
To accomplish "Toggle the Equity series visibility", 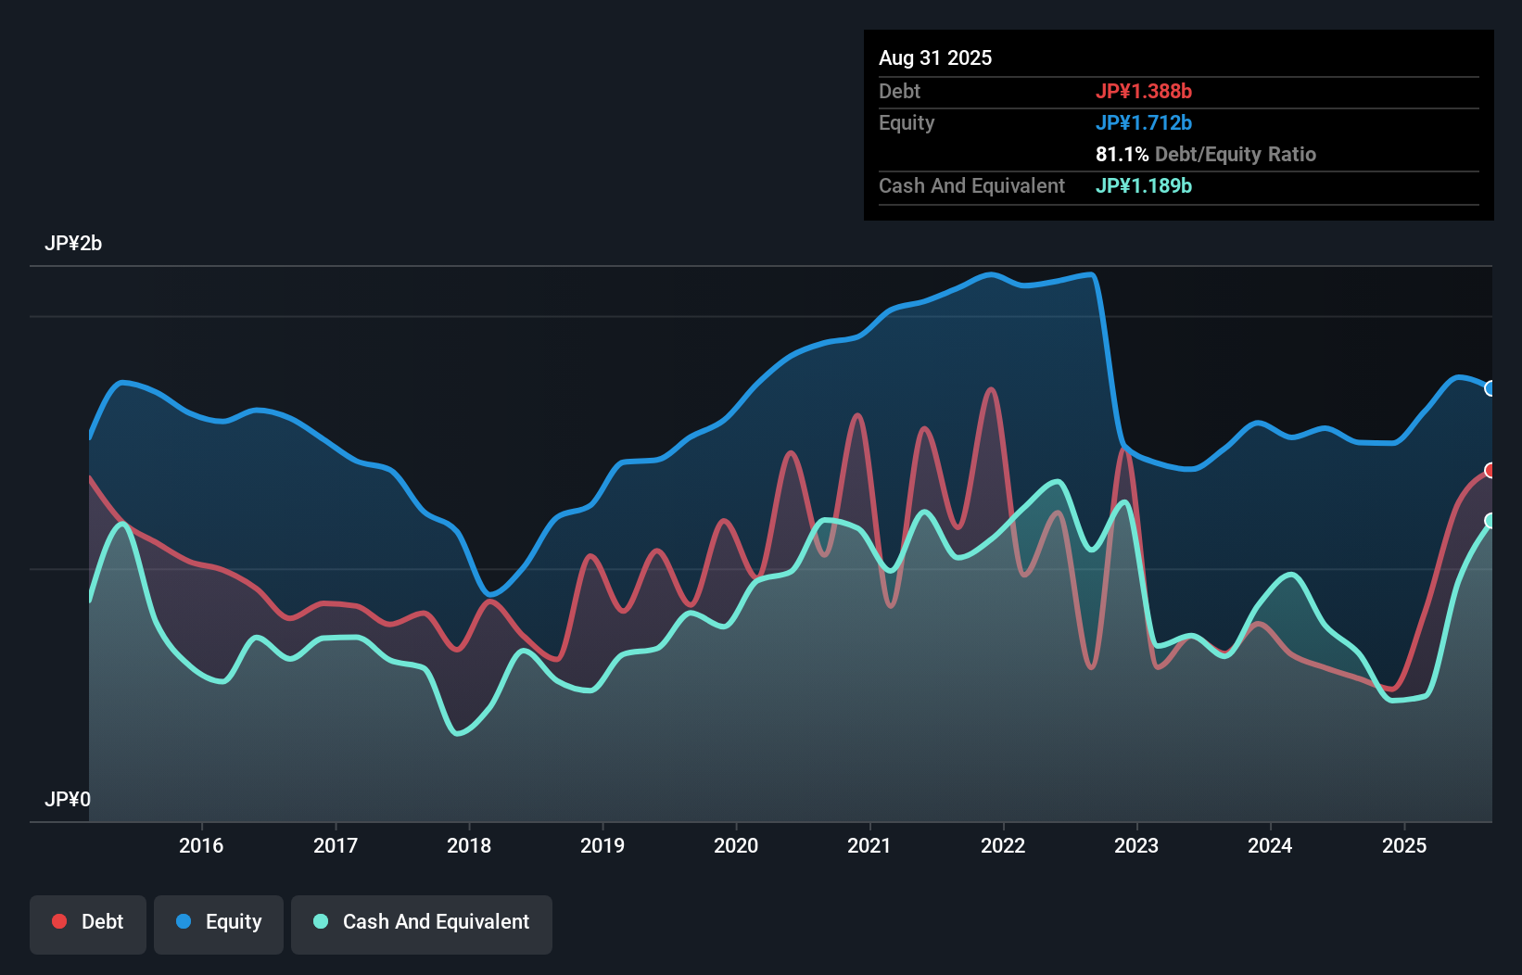I will pyautogui.click(x=218, y=921).
